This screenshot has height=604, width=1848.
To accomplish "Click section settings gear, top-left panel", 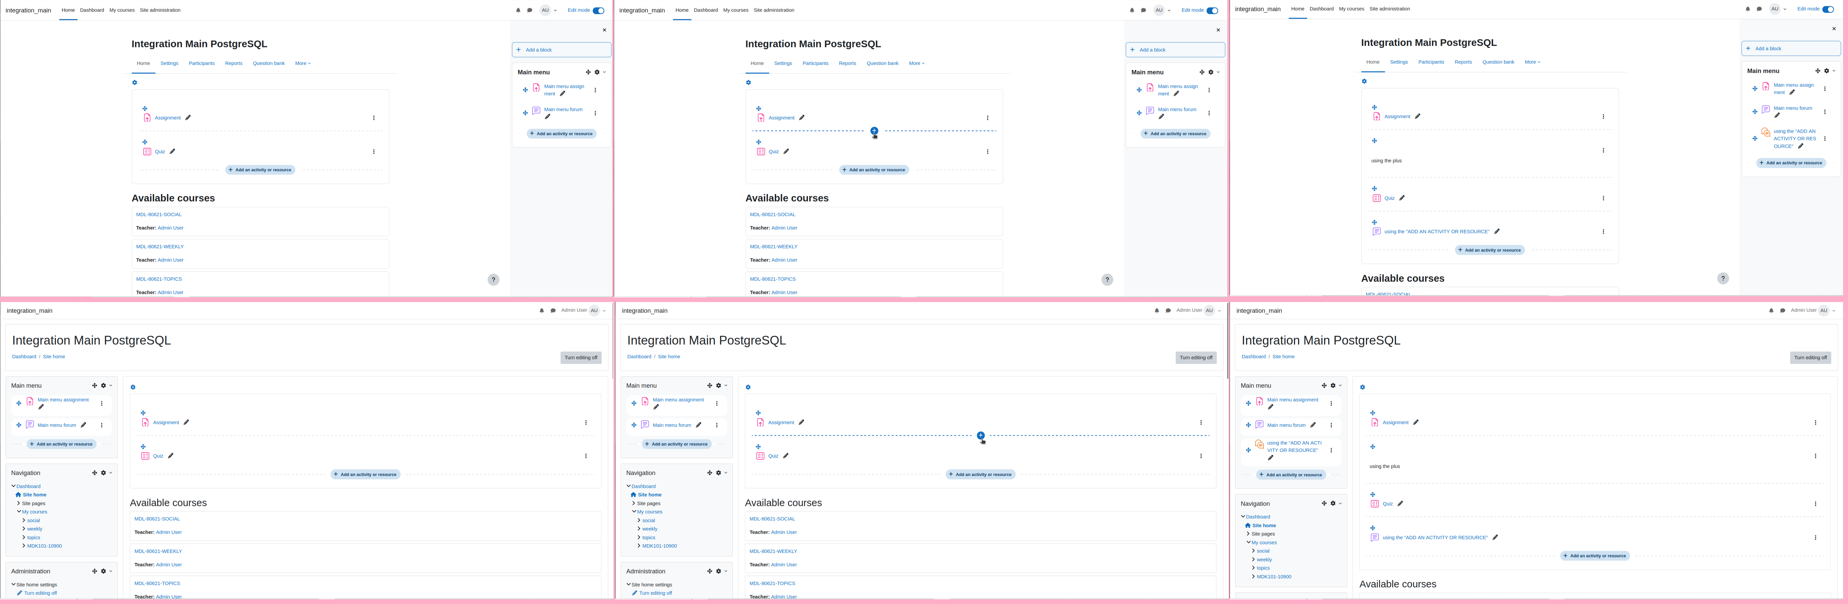I will point(134,82).
